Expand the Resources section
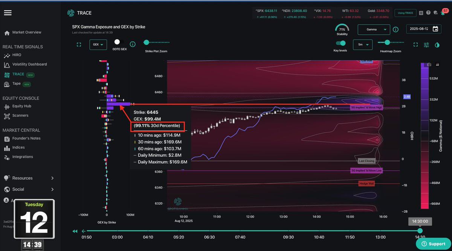This screenshot has height=251, width=452. 29,178
